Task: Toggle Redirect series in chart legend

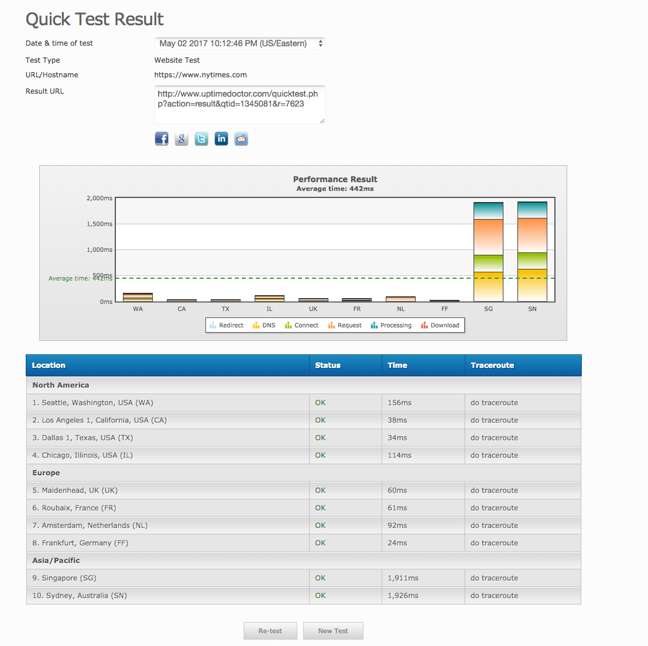Action: [227, 326]
